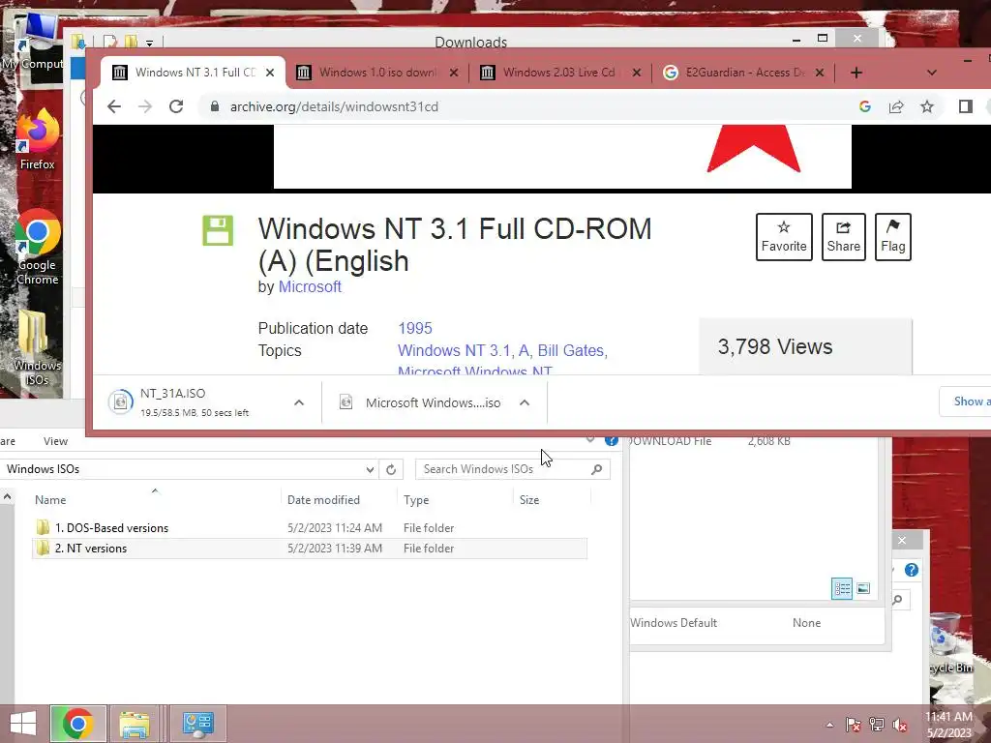This screenshot has width=991, height=743.
Task: Share this page from the address bar
Action: 896,106
